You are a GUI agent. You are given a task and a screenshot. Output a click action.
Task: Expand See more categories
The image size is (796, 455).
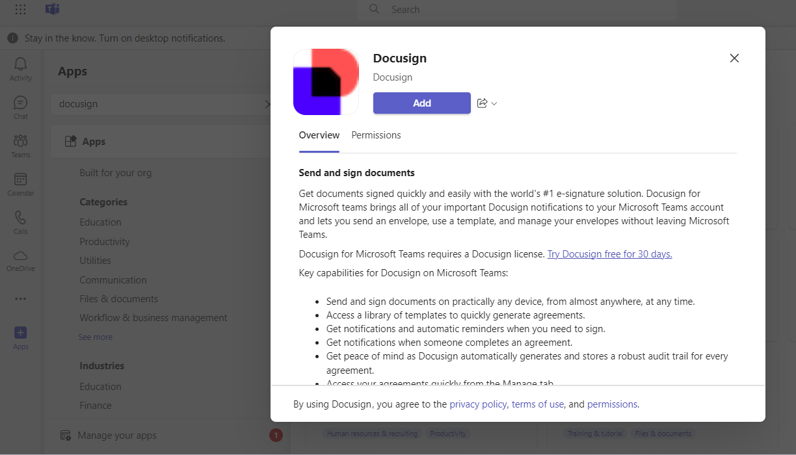pyautogui.click(x=96, y=337)
